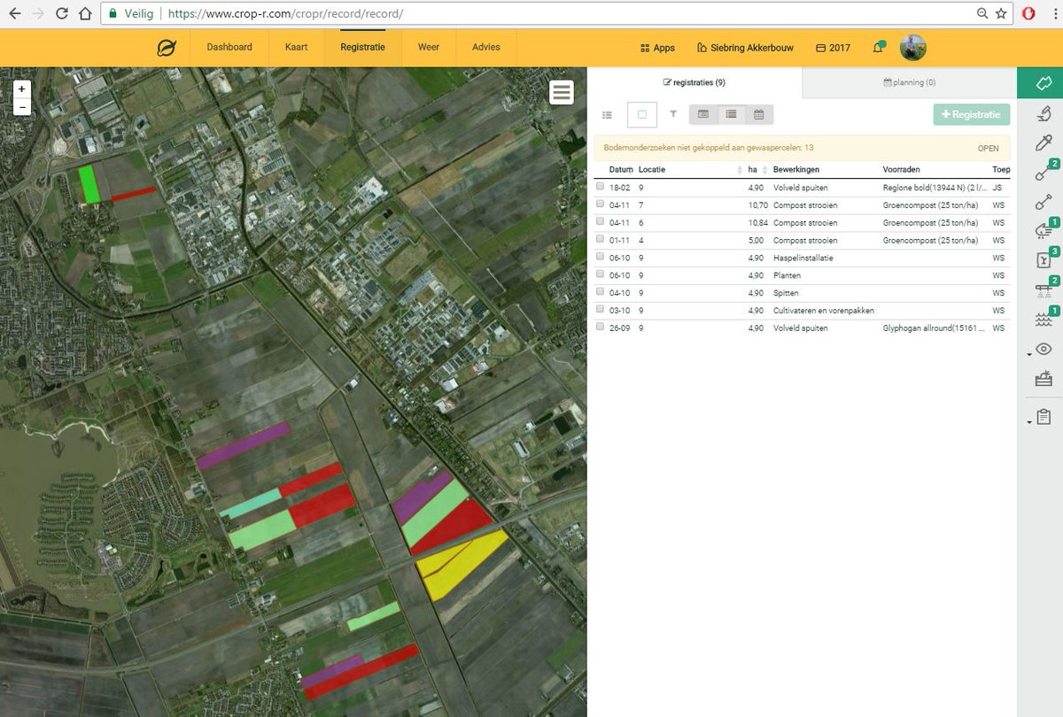The width and height of the screenshot is (1063, 717).
Task: Expand the arrow next to eye icon
Action: (x=1029, y=355)
